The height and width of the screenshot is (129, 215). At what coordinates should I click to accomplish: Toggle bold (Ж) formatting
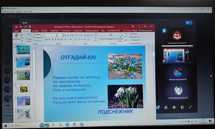(x=46, y=39)
